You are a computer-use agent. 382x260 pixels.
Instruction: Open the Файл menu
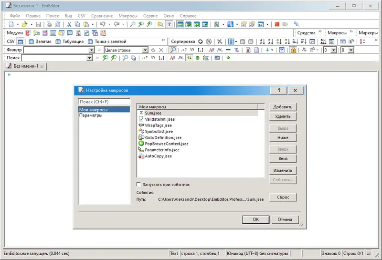pyautogui.click(x=15, y=16)
